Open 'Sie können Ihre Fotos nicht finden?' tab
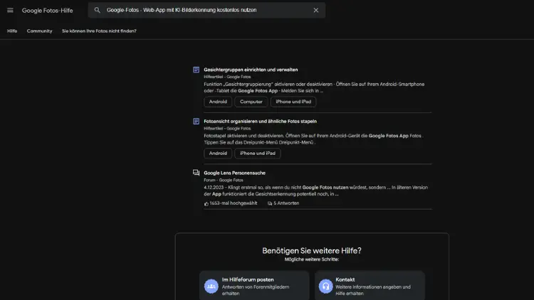 [x=99, y=31]
